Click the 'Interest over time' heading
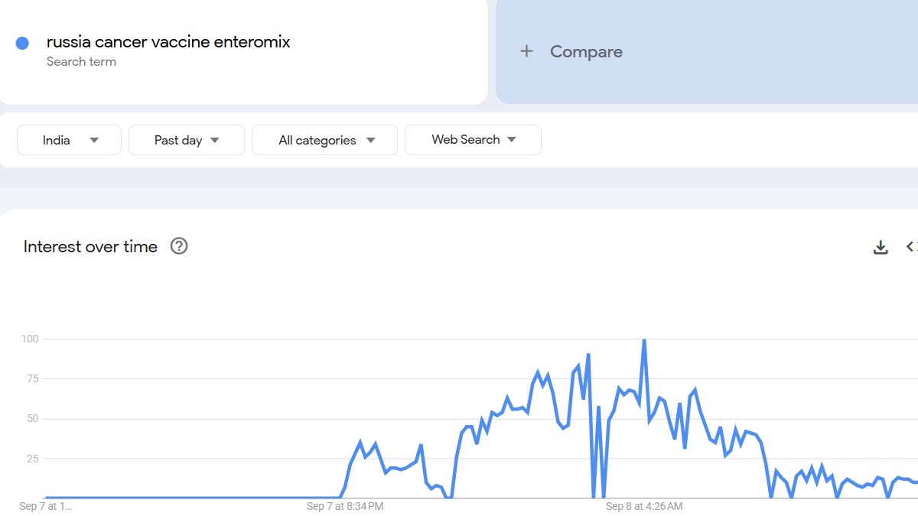Viewport: 918px width, 516px height. (90, 247)
